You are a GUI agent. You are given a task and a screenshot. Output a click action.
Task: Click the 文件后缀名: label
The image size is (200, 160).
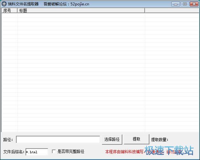coord(14,152)
